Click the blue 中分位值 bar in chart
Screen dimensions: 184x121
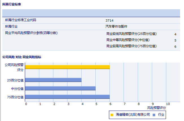coord(60,88)
